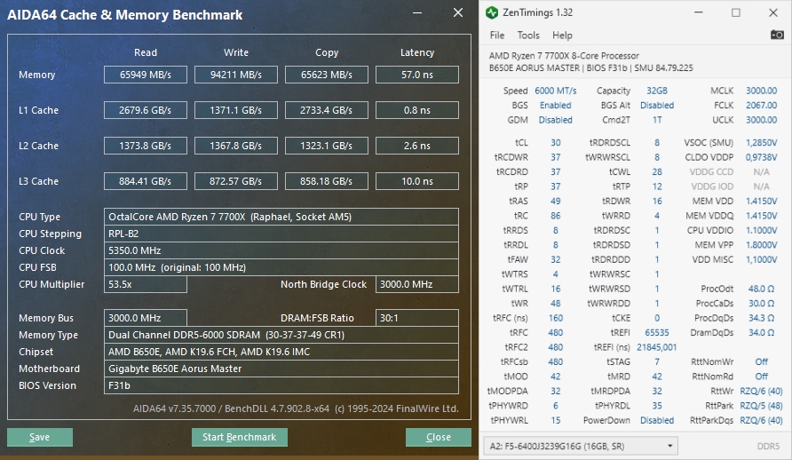Maximize the ZenTimings window

[x=736, y=12]
